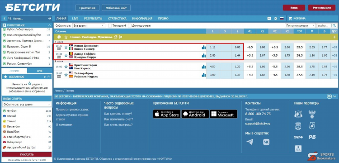
Task: Go to the РЕЗУЛЬТАТЫ tab
Action: pos(93,19)
